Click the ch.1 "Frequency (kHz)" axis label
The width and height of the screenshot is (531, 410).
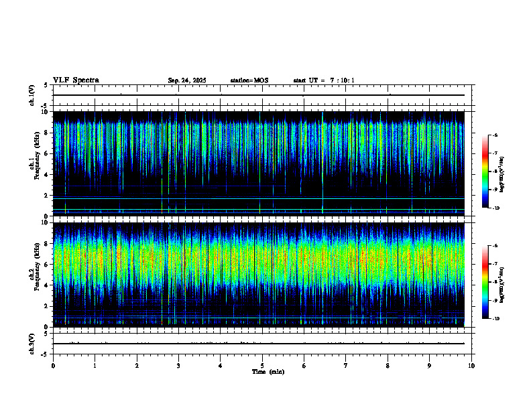37,156
